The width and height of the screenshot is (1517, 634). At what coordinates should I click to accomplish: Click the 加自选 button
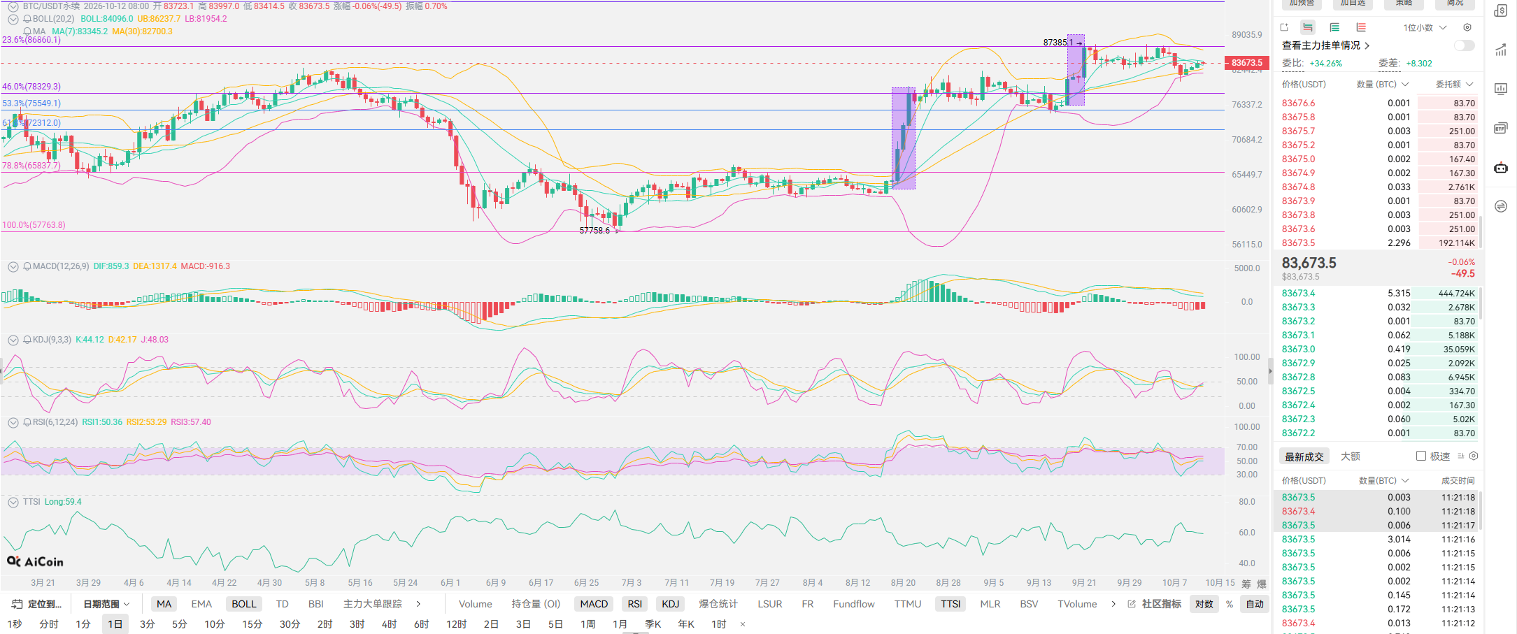[1353, 3]
